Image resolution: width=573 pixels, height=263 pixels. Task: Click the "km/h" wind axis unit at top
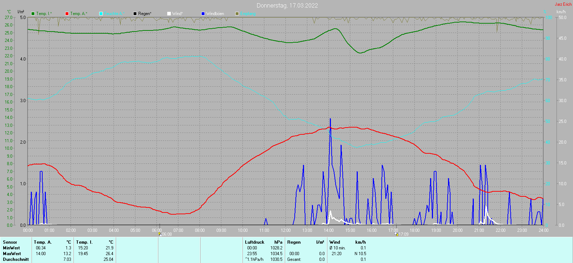click(x=561, y=12)
